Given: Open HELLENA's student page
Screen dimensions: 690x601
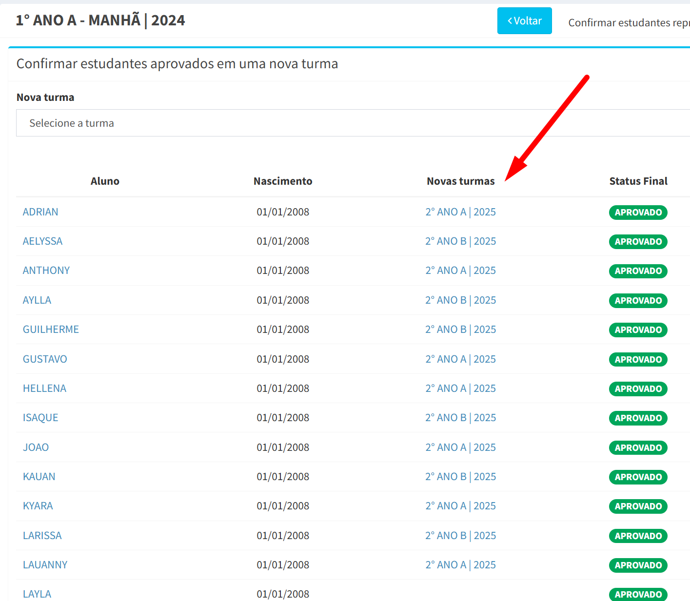Looking at the screenshot, I should (44, 388).
